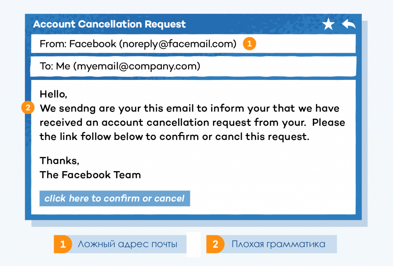Click the "From: Facebook" label
The image size is (393, 266).
78,44
